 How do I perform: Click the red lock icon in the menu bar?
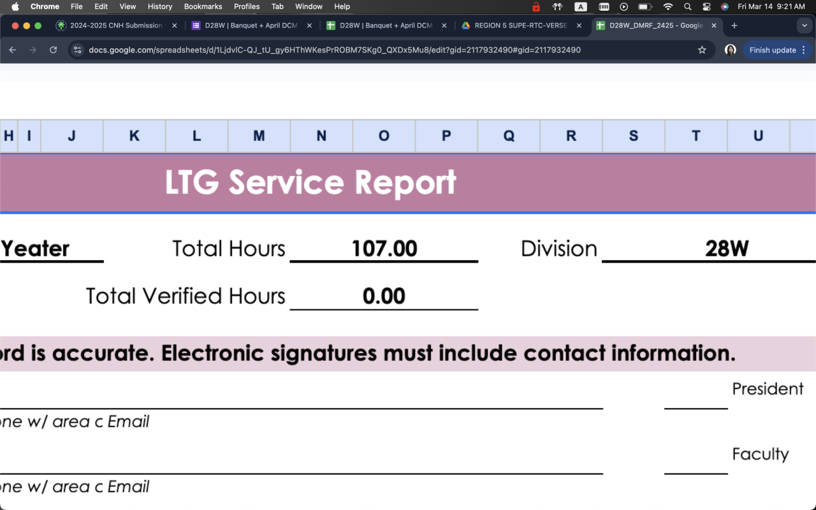536,6
